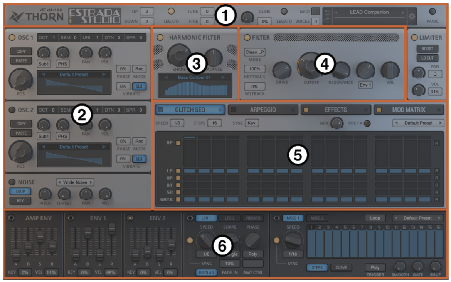
Task: Toggle OSC 1 power LED on
Action: point(12,37)
